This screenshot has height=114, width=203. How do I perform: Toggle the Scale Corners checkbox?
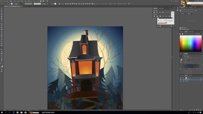180,28
